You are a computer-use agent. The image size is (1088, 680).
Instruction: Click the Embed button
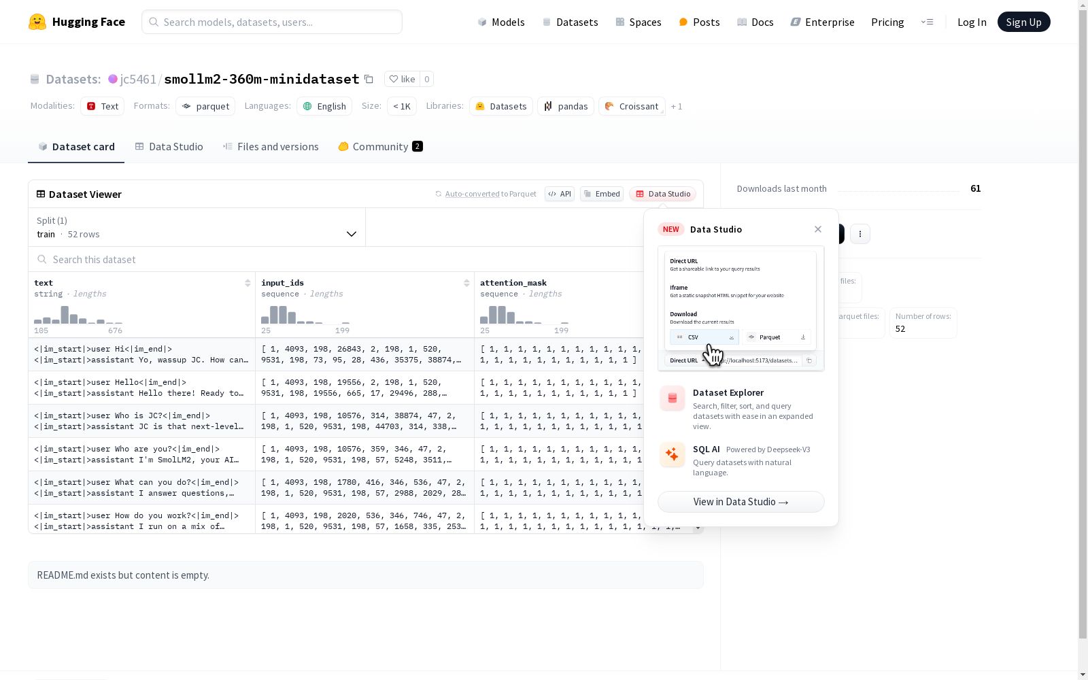point(602,194)
